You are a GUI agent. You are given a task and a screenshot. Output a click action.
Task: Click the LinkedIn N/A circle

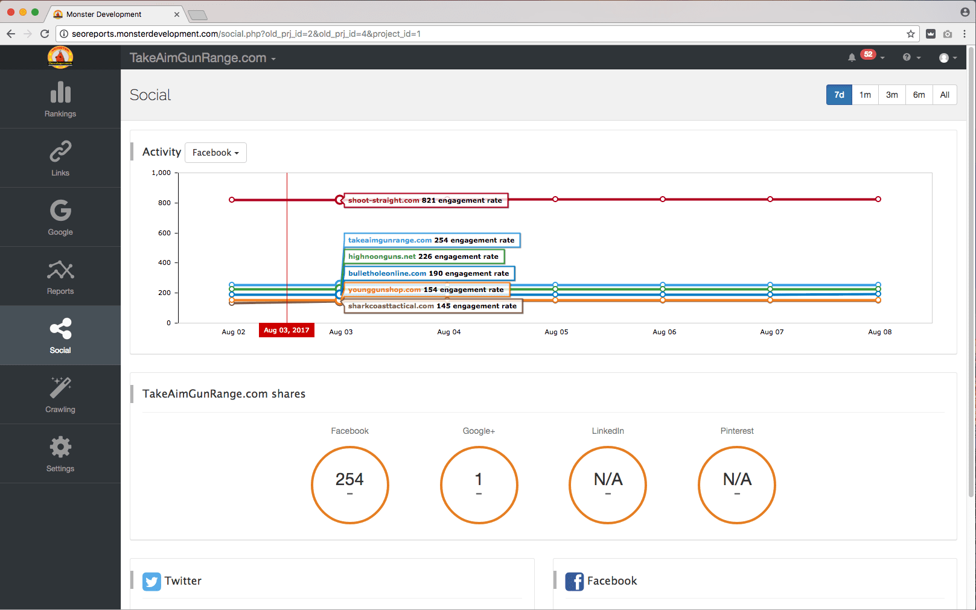[x=608, y=485]
